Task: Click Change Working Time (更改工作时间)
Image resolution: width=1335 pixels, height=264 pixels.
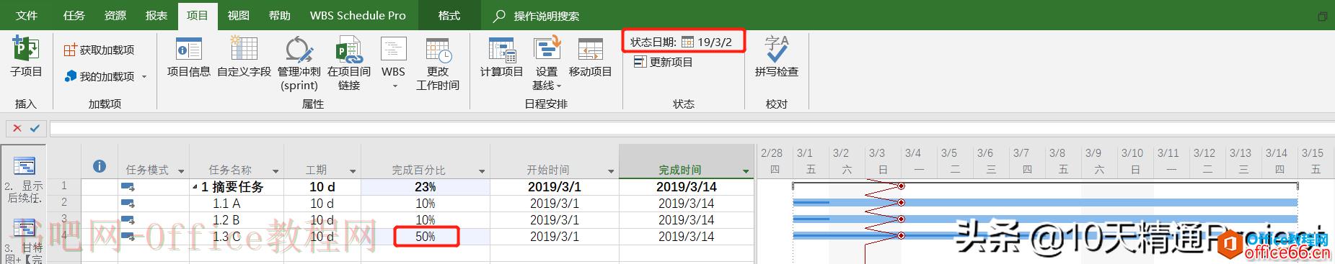Action: 438,64
